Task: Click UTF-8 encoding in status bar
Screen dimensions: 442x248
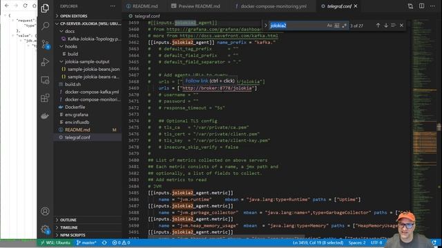Action: (x=376, y=242)
